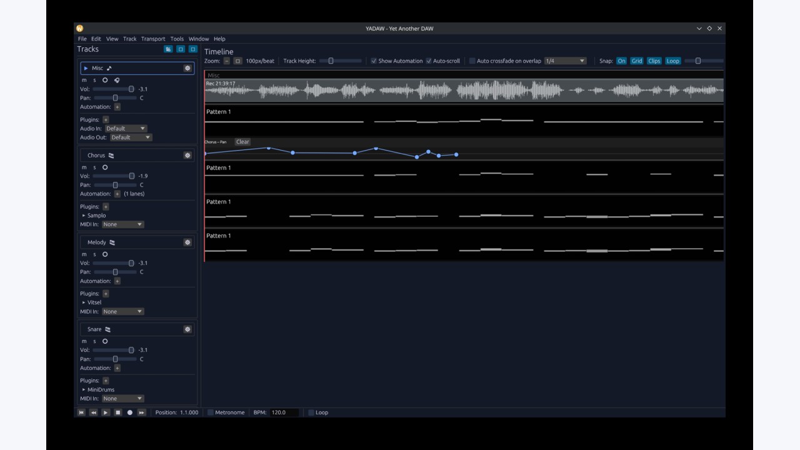Screen dimensions: 800x450
Task: Start playback with the play button
Action: (x=106, y=412)
